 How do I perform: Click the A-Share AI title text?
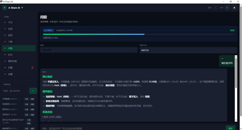pyautogui.click(x=14, y=8)
